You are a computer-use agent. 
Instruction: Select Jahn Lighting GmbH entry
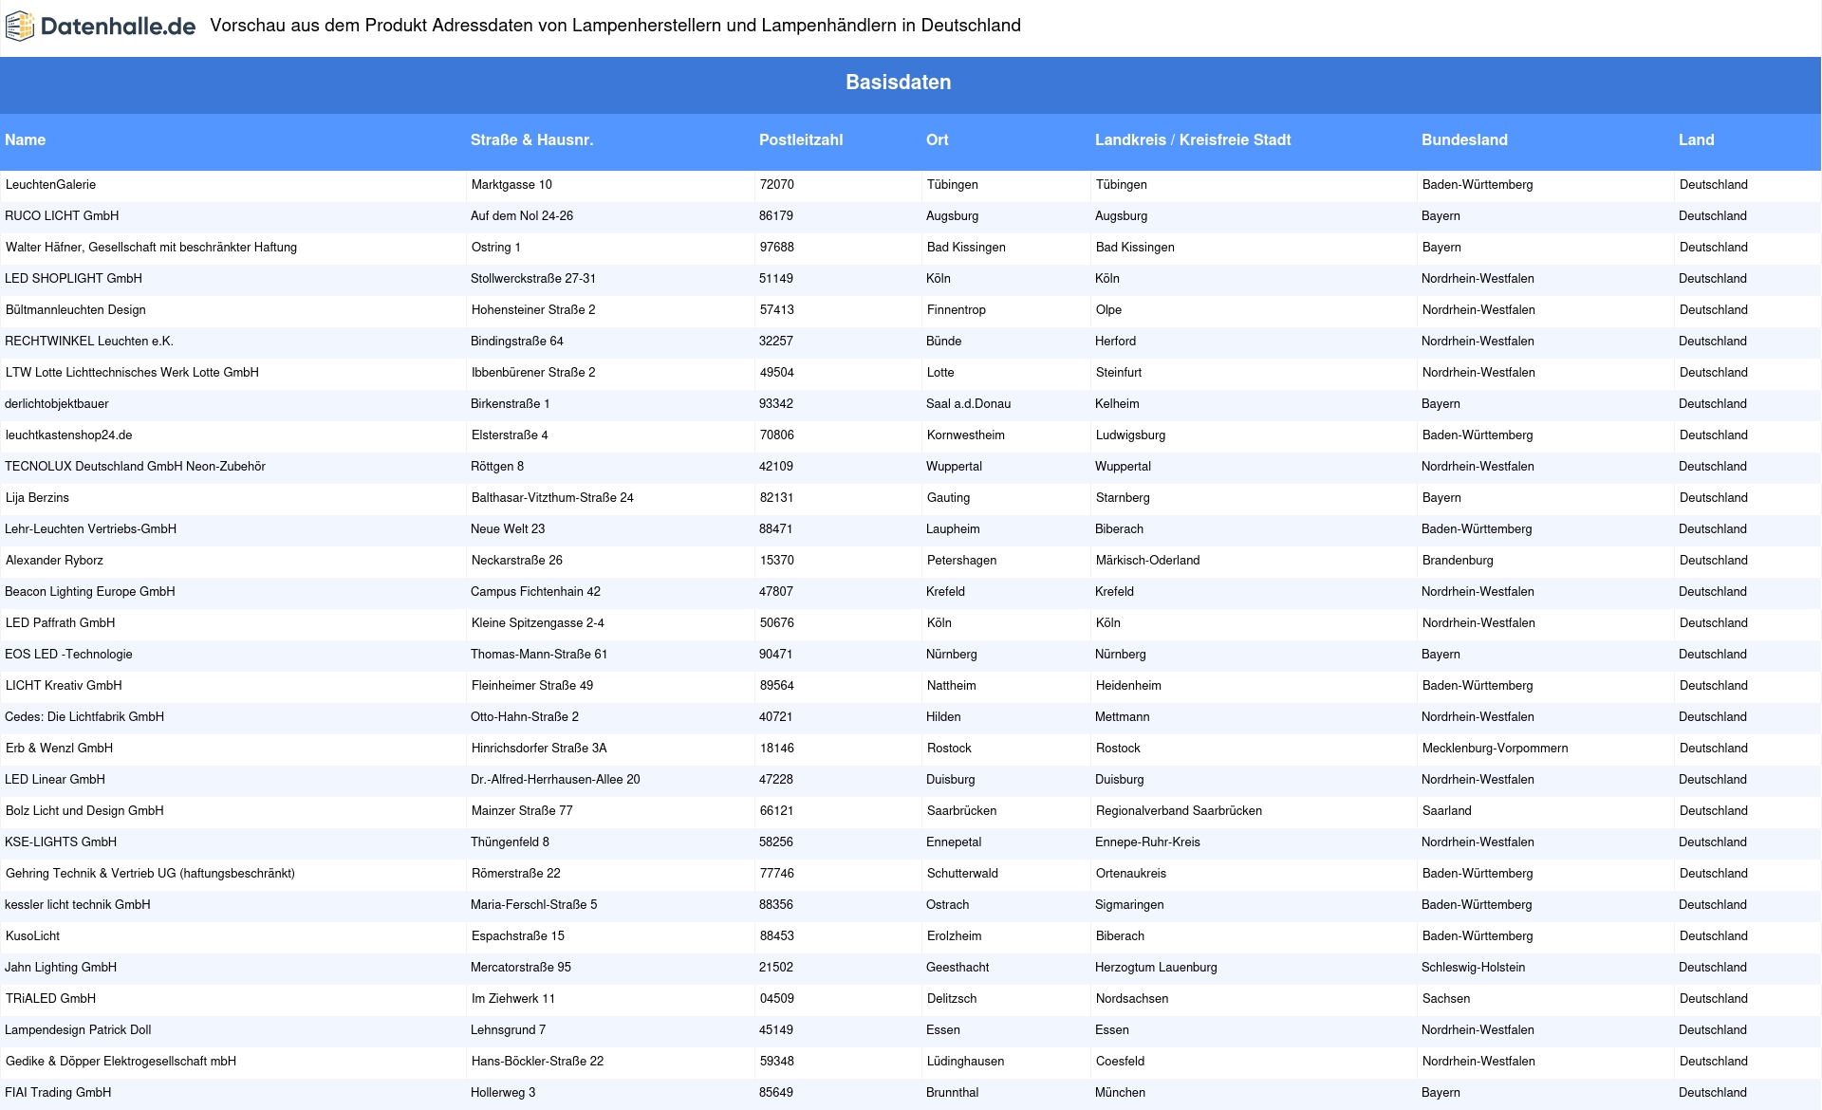tap(61, 967)
